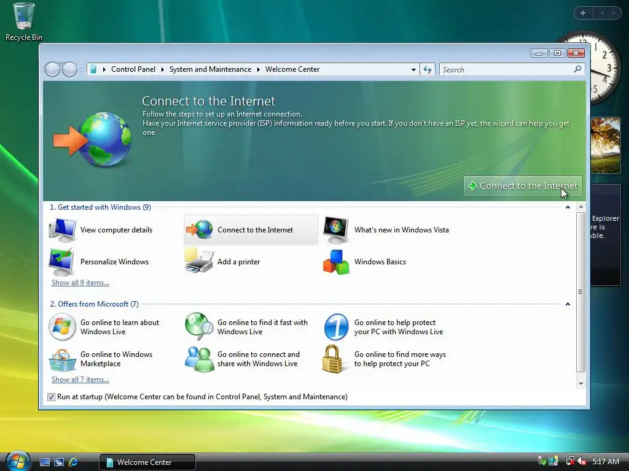This screenshot has width=629, height=471.
Task: Select the protect your PC with Windows Live icon
Action: point(336,327)
